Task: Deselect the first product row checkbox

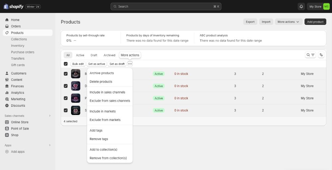Action: (66, 74)
